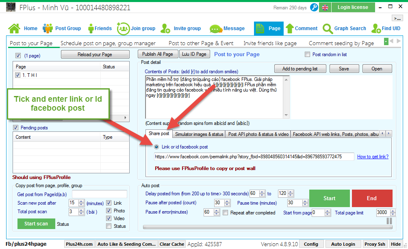
Task: Click the FPlus app logo icon
Action: click(x=11, y=7)
